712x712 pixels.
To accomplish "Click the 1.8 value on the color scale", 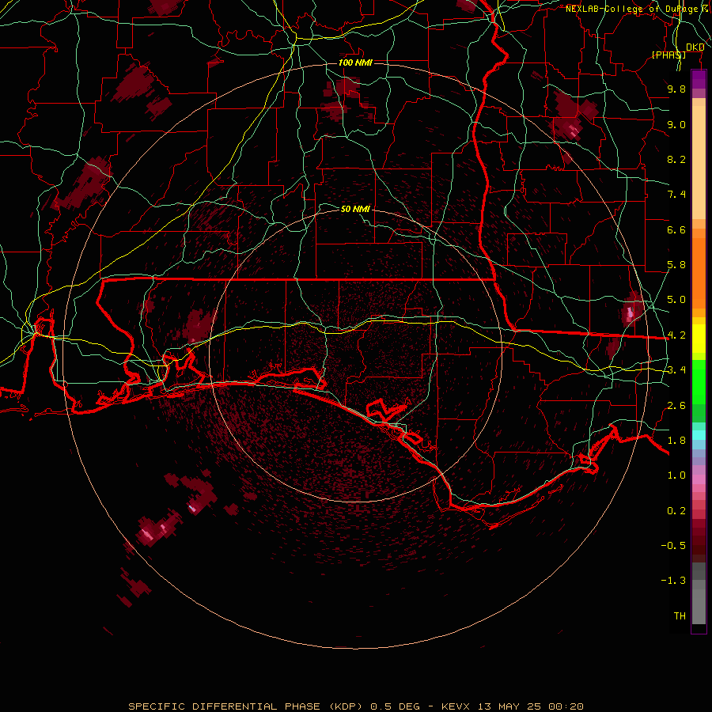I will [x=676, y=441].
